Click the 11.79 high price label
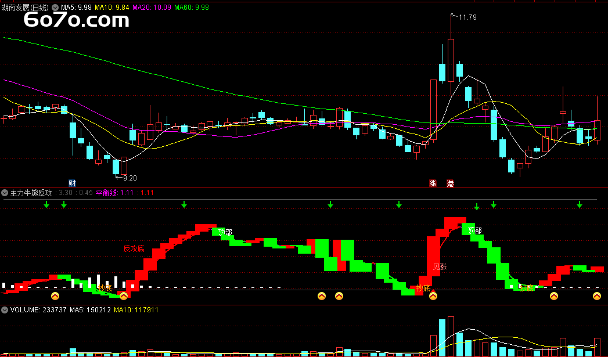This screenshot has height=357, width=608. pyautogui.click(x=467, y=17)
